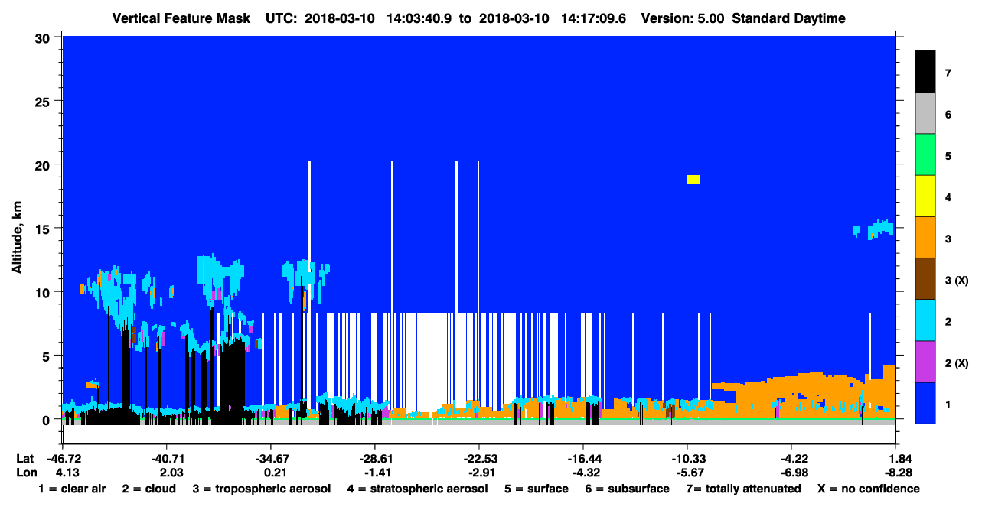Screen dimensions: 995x510
Task: Select latitude value -4.22
Action: pos(794,459)
